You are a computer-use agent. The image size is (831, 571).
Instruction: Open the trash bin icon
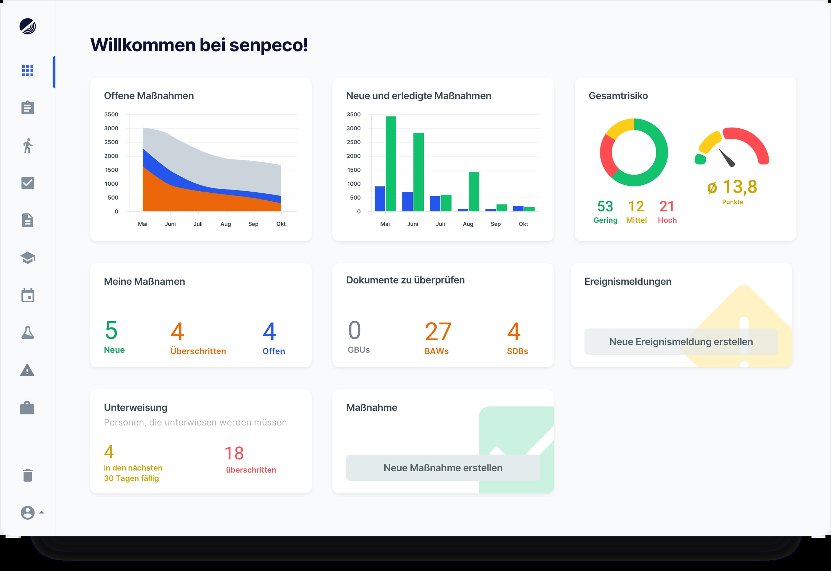pyautogui.click(x=28, y=475)
